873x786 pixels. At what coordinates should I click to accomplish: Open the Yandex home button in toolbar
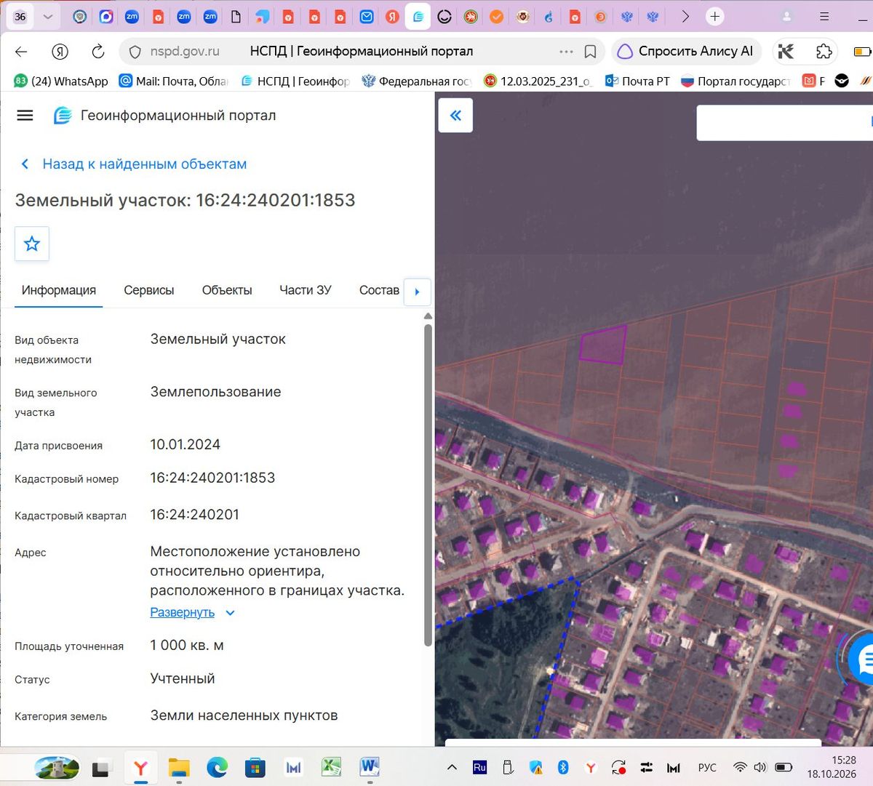click(x=60, y=52)
